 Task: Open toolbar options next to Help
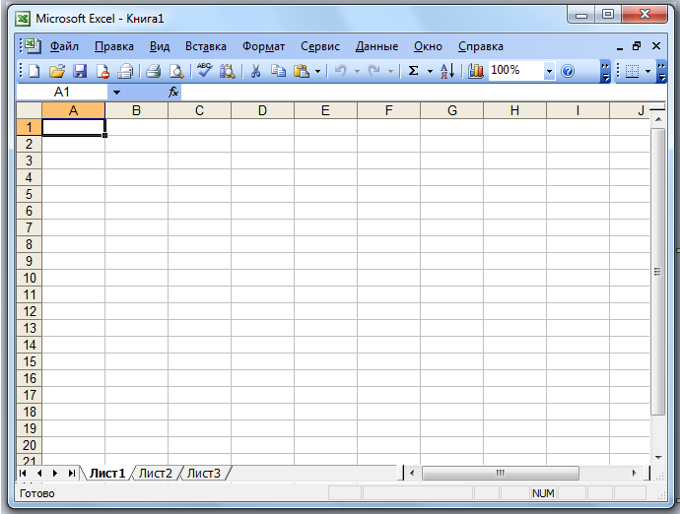[606, 72]
